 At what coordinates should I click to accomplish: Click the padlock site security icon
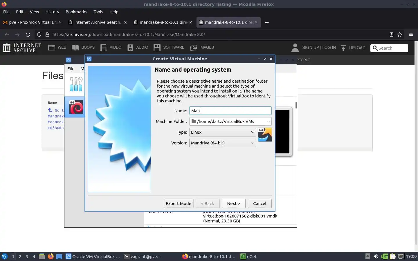tap(47, 35)
